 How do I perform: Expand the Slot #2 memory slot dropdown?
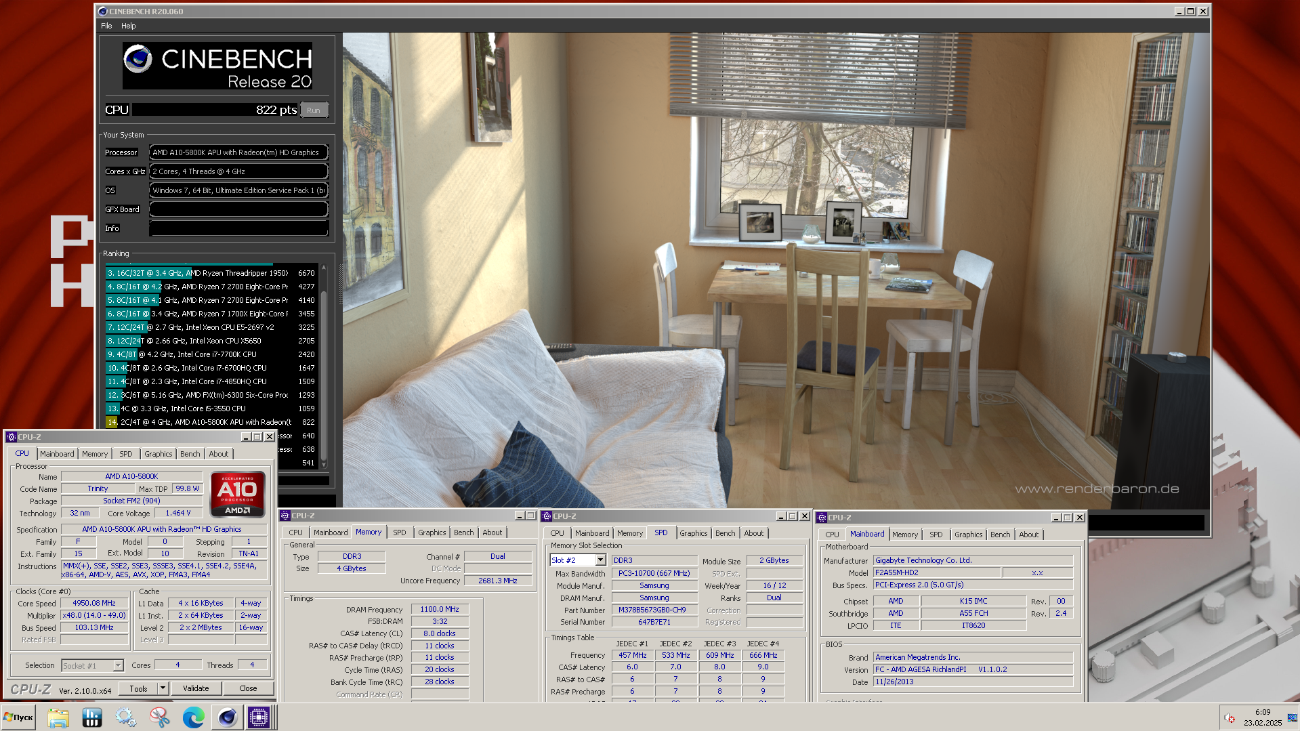[600, 560]
